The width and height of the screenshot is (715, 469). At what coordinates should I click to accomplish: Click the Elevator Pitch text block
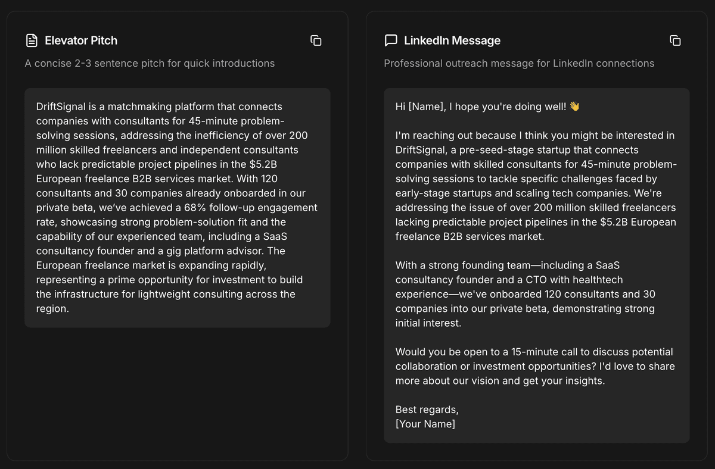(177, 207)
